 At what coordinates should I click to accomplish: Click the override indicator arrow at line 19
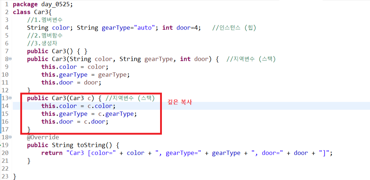click(1, 145)
